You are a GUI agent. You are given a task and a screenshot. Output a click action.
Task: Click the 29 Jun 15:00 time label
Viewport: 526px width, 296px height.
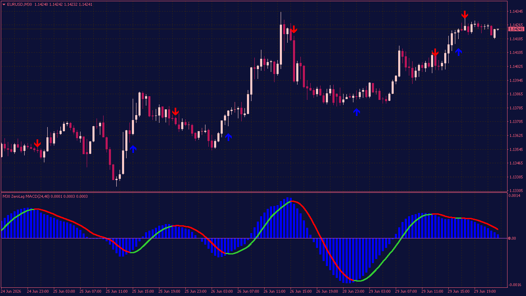click(x=459, y=291)
